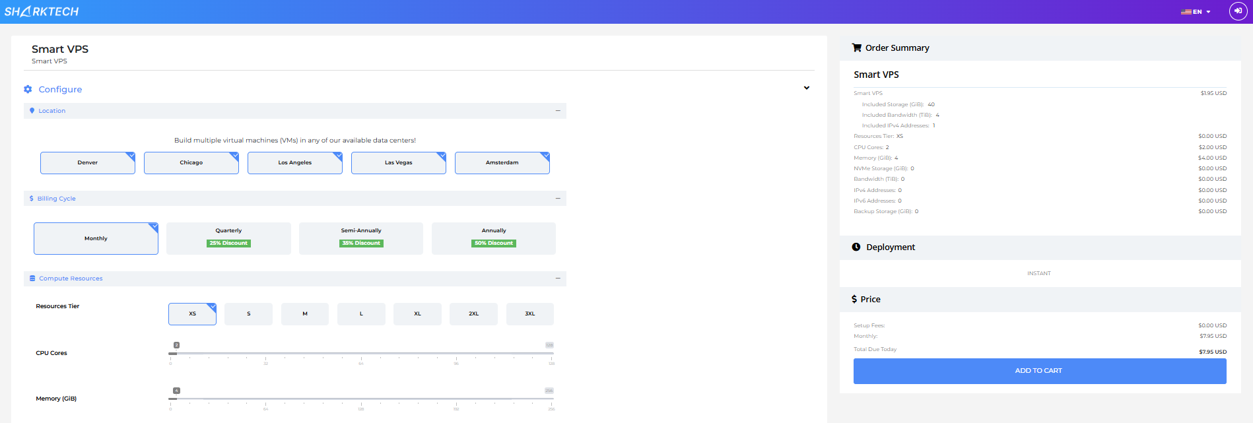Screen dimensions: 1253x423
Task: Click the Compute Resources section label
Action: point(71,278)
